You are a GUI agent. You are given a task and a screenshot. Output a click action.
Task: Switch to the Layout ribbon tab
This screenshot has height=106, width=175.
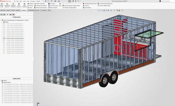tap(8, 10)
